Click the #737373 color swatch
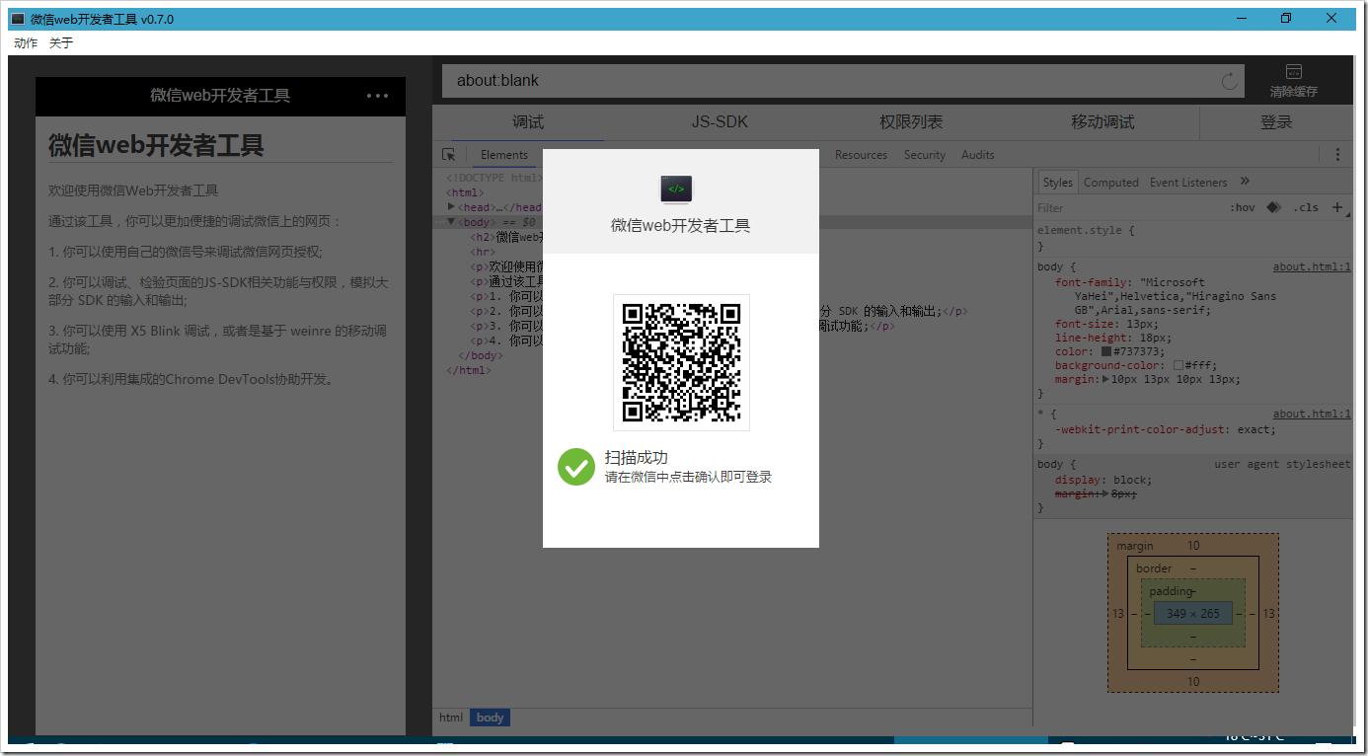 tap(1106, 352)
